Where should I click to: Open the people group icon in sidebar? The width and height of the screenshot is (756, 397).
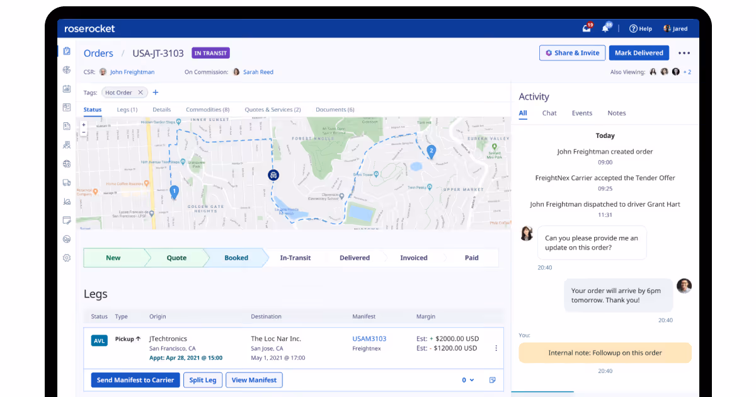67,239
